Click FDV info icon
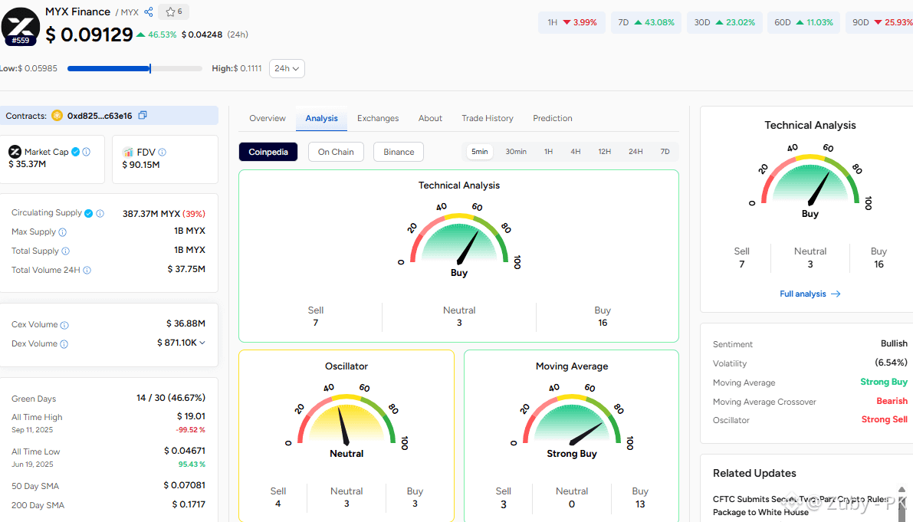The image size is (913, 522). click(x=162, y=152)
